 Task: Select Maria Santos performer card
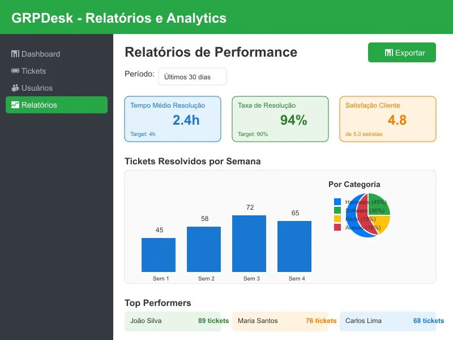point(283,321)
